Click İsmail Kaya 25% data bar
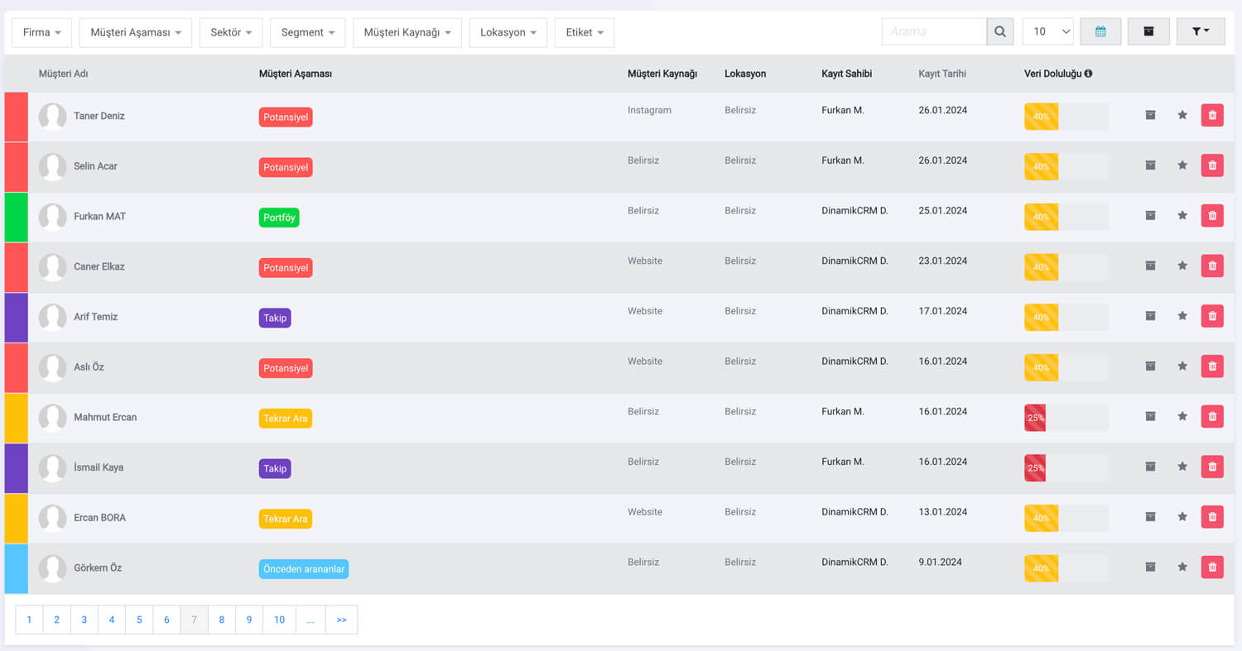The height and width of the screenshot is (651, 1242). tap(1066, 468)
